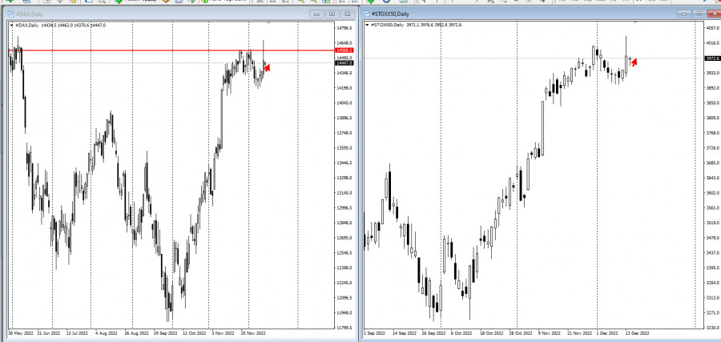Click the red 14568.2 price label
This screenshot has height=342, width=721.
[x=344, y=50]
